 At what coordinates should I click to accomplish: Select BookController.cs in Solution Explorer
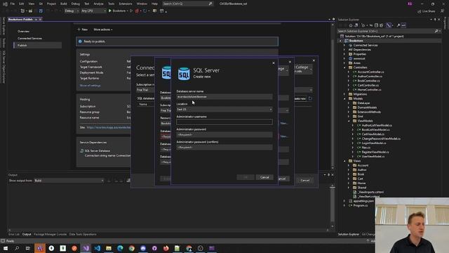(368, 81)
